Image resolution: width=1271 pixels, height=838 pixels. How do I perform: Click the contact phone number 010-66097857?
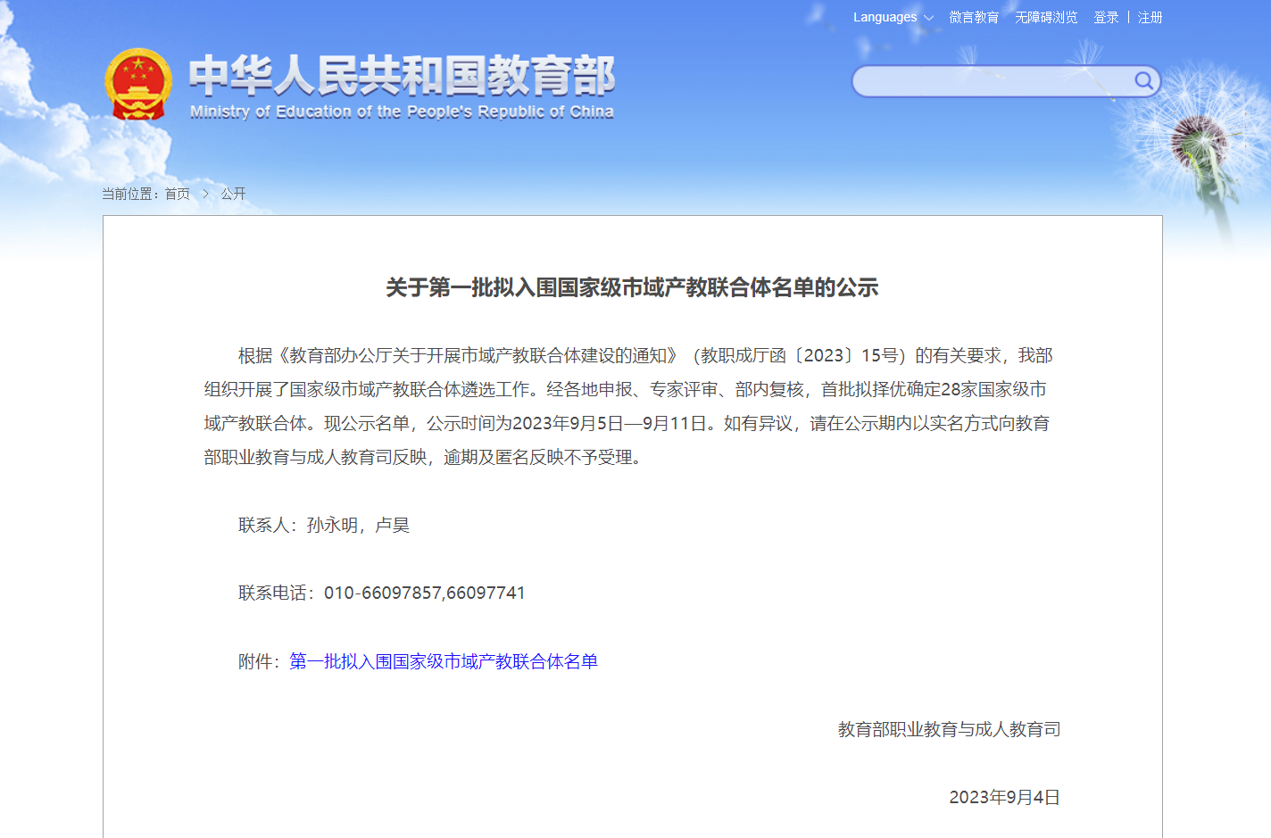point(383,593)
